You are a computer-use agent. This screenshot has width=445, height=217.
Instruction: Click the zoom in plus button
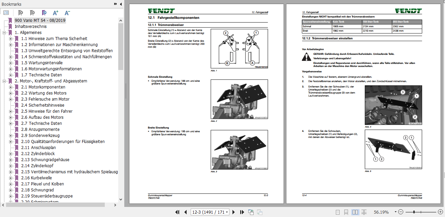pos(440,212)
